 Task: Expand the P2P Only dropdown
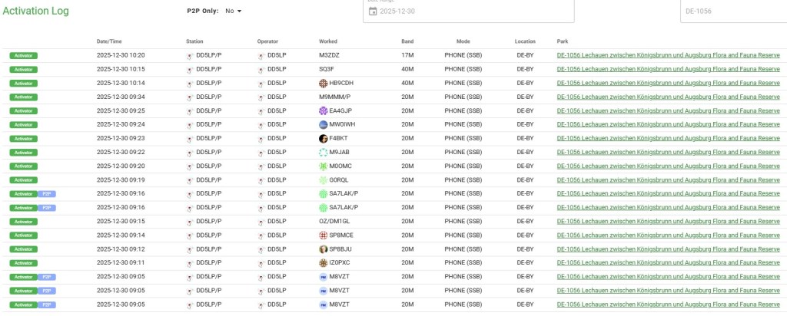[234, 12]
